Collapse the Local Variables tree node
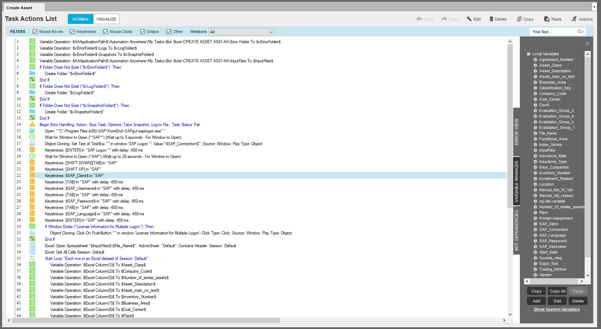This screenshot has height=329, width=601. click(x=528, y=54)
